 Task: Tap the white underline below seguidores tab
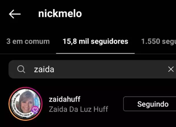[x=95, y=53]
